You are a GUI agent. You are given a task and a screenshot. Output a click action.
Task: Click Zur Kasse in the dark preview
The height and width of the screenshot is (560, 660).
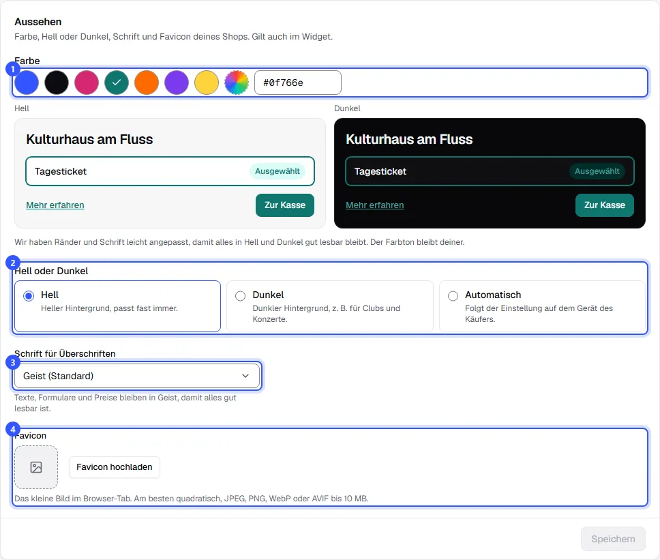605,205
